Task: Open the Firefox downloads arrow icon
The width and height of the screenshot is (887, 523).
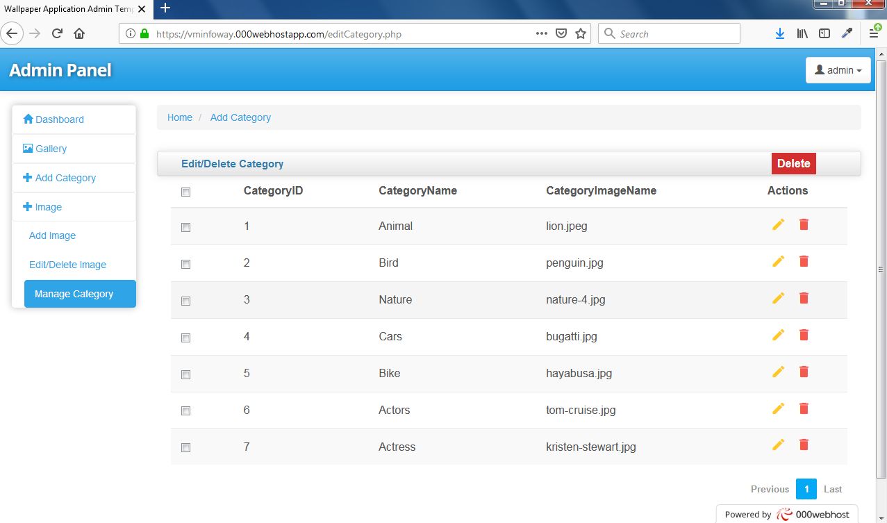Action: [779, 33]
